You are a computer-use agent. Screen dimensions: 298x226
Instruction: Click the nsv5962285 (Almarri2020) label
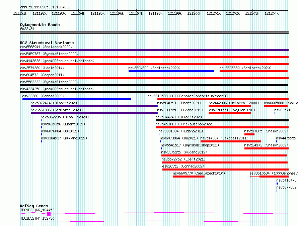coord(65,117)
